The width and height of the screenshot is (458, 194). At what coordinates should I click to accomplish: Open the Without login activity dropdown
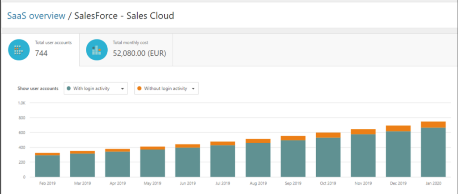click(x=166, y=89)
